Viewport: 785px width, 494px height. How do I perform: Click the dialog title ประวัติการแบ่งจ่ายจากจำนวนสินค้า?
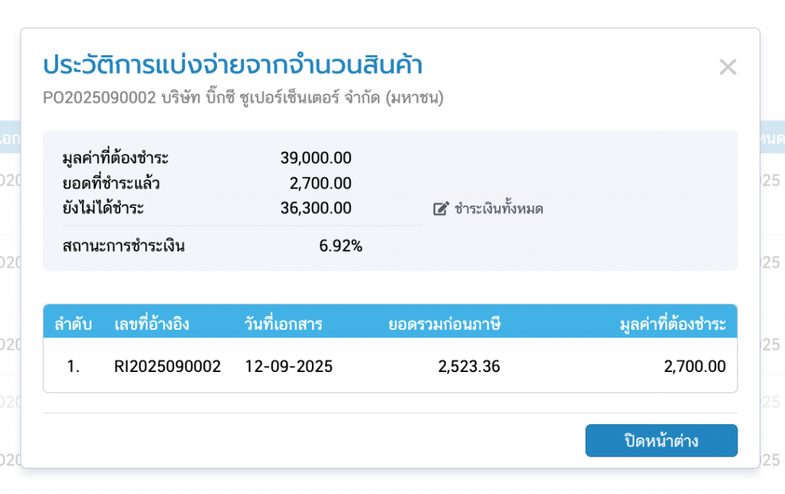pyautogui.click(x=233, y=66)
